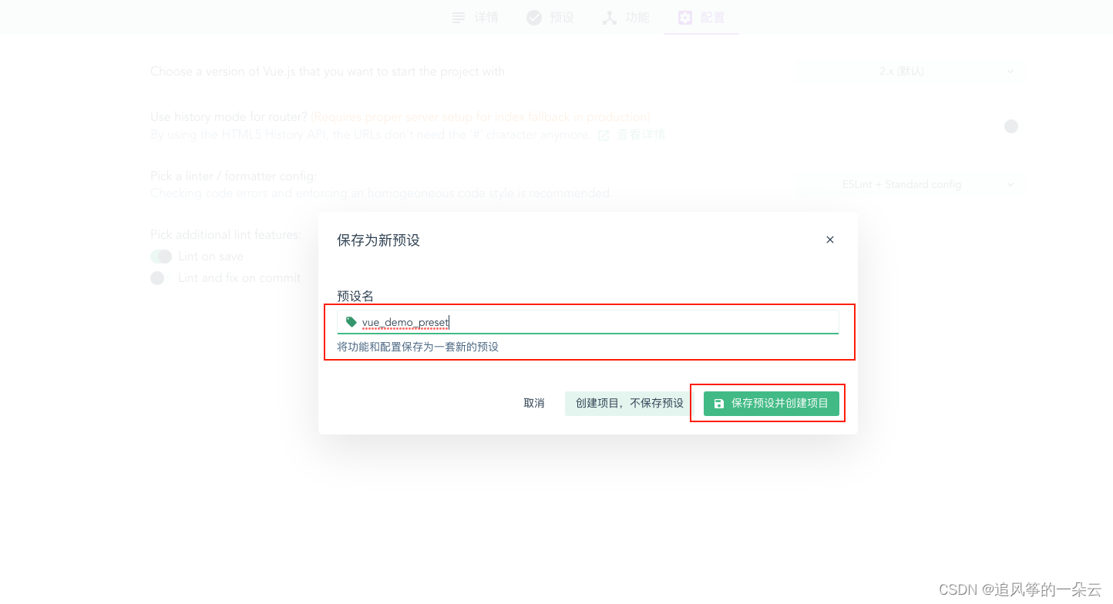
Task: Click the hint text 将功能和配置保存为一套新的预设
Action: click(418, 347)
